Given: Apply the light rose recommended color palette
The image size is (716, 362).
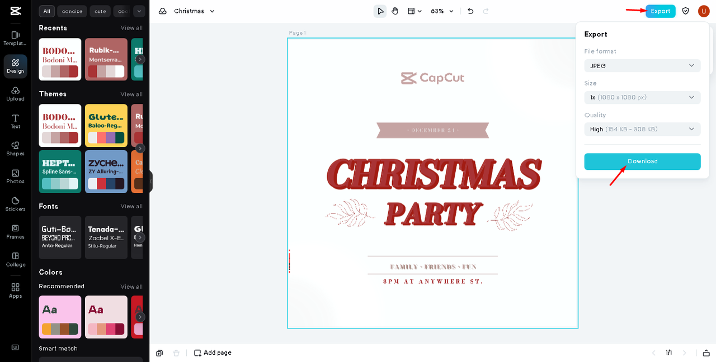Looking at the screenshot, I should (x=106, y=317).
